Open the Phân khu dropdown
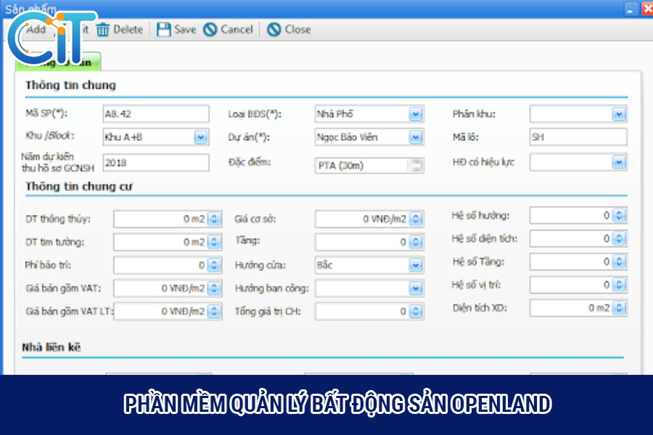 pos(619,114)
